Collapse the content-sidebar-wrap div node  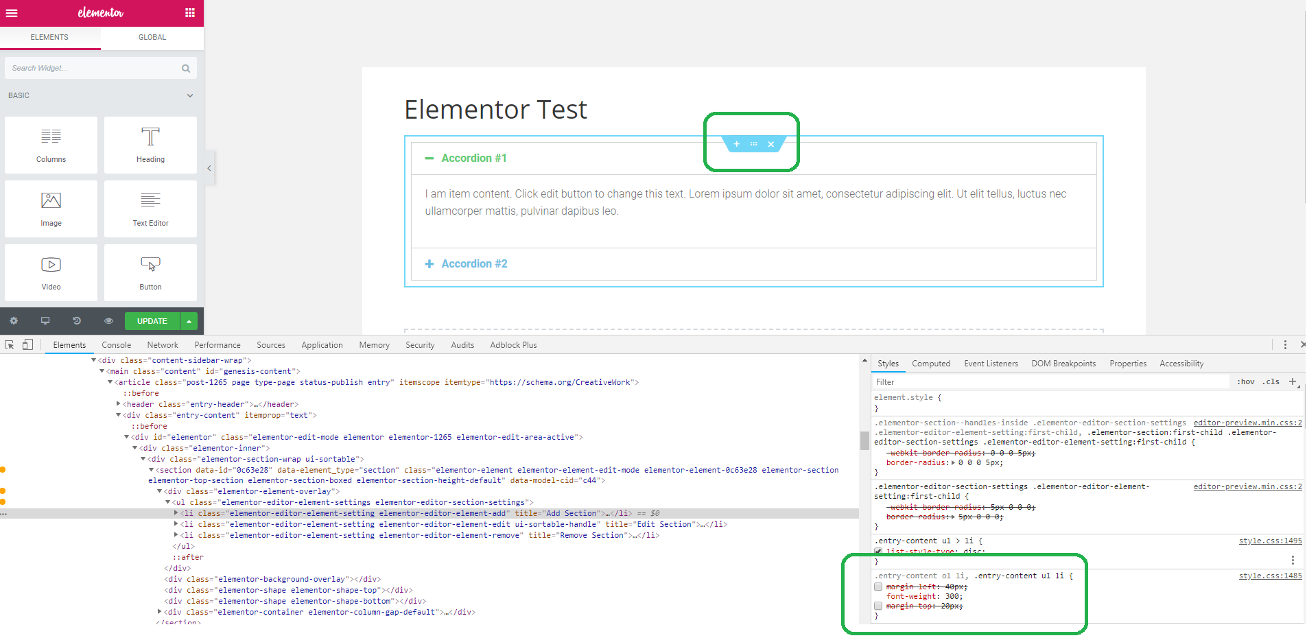coord(94,360)
